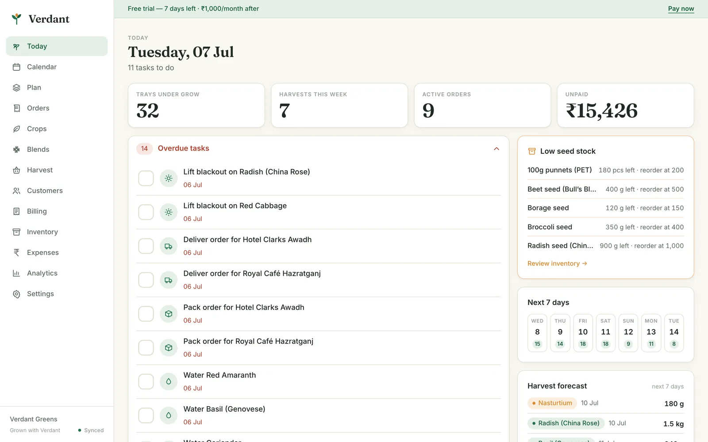Click the Today sprout icon in sidebar

[16, 46]
